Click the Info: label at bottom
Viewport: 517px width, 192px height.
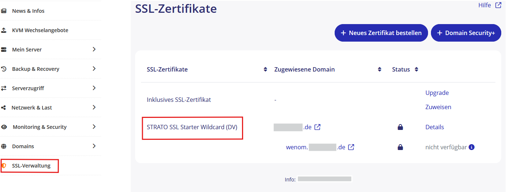point(290,180)
